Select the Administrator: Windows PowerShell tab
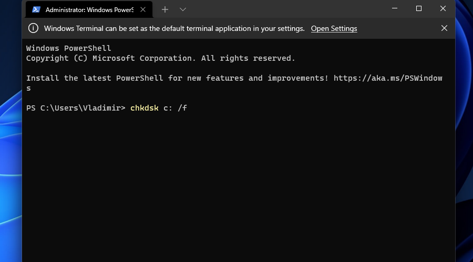 pyautogui.click(x=89, y=9)
